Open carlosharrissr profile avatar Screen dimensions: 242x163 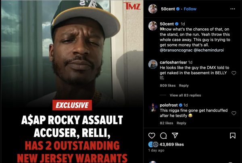click(153, 64)
